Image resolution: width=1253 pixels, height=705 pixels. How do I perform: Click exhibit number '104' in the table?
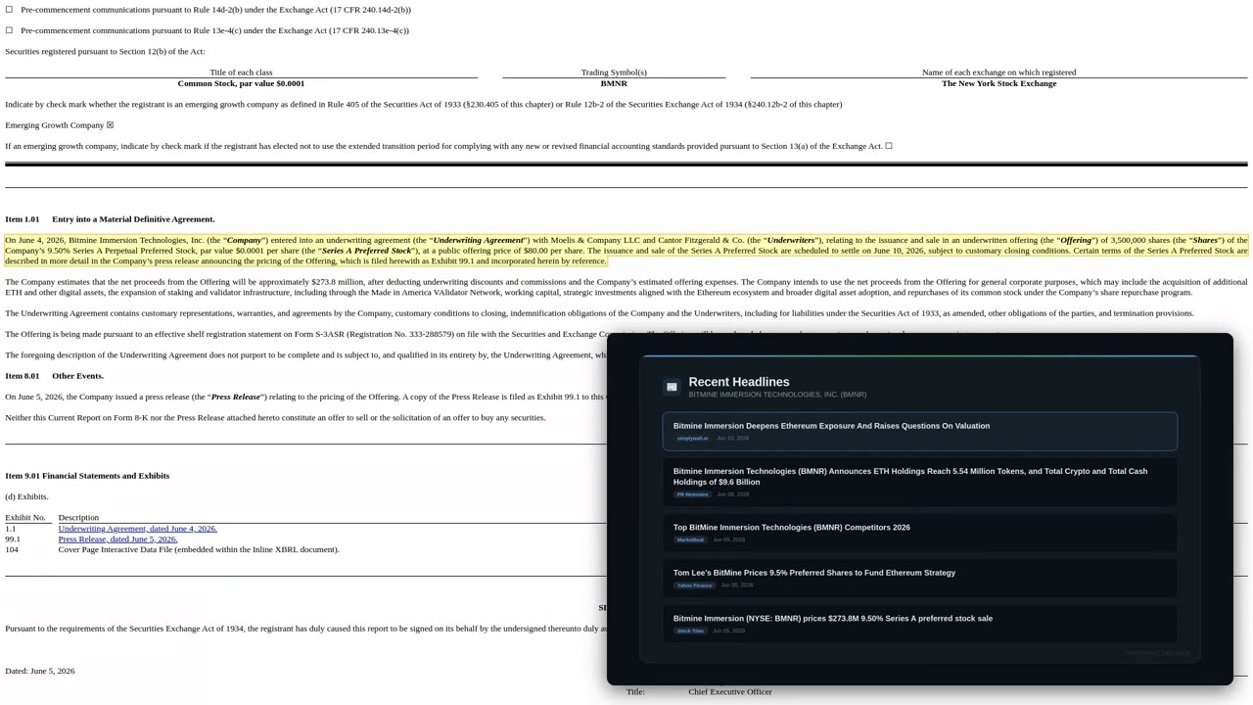12,549
